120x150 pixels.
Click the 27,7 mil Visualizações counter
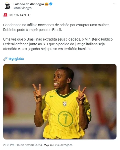click(x=58, y=145)
